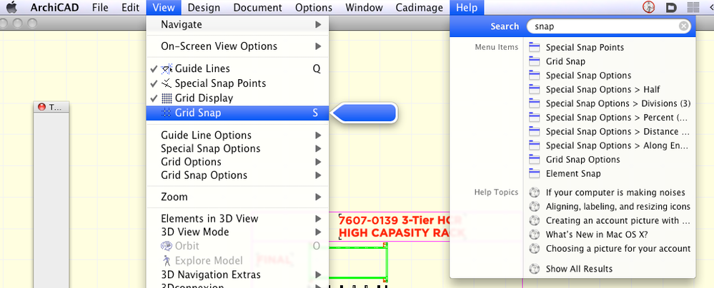The width and height of the screenshot is (714, 288).
Task: Expand Grid Options submenu
Action: click(x=237, y=162)
